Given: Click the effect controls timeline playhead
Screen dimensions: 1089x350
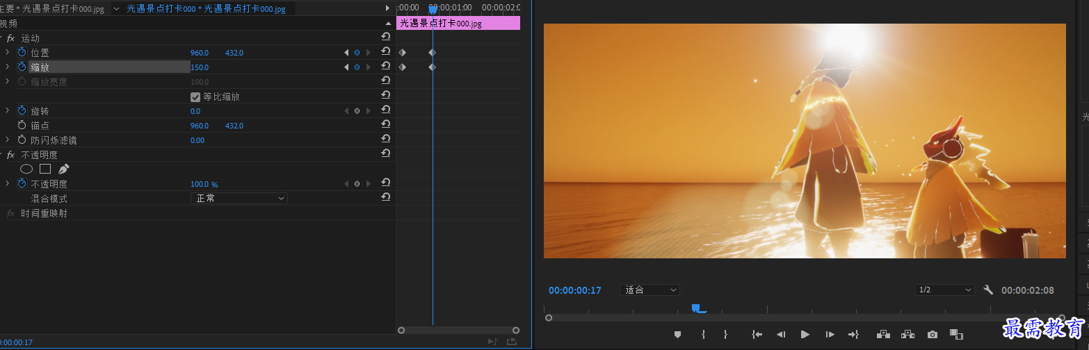Looking at the screenshot, I should [x=433, y=9].
